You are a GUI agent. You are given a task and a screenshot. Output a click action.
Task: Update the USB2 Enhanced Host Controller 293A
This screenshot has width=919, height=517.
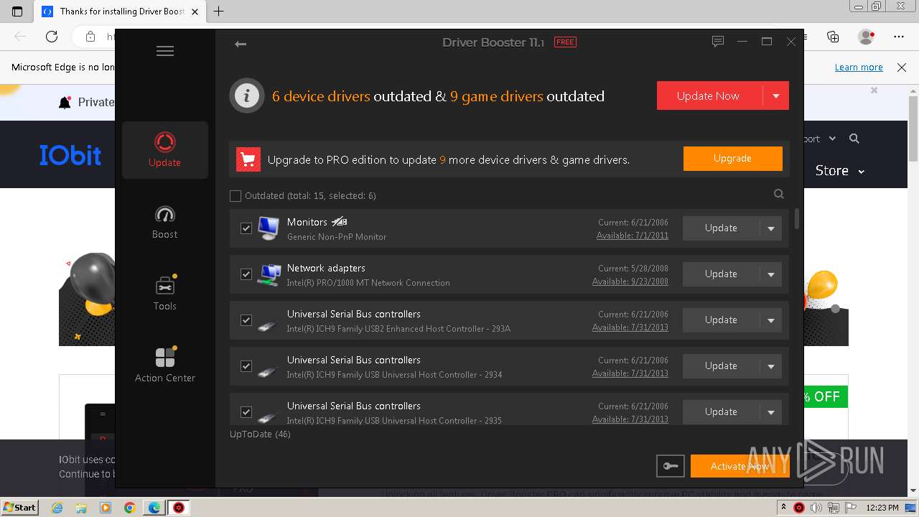[721, 320]
